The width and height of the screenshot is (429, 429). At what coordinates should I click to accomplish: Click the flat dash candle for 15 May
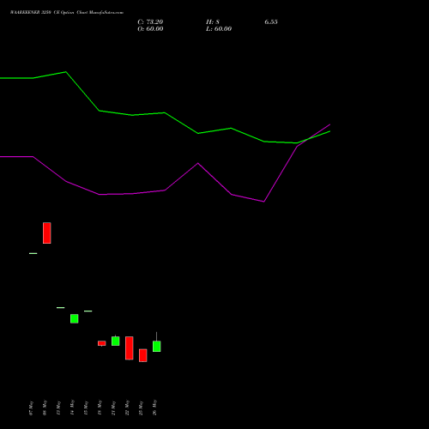point(88,311)
